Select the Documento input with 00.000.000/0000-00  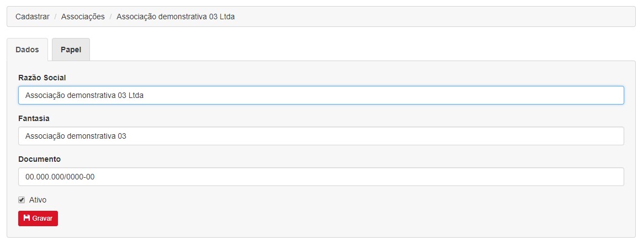click(321, 177)
